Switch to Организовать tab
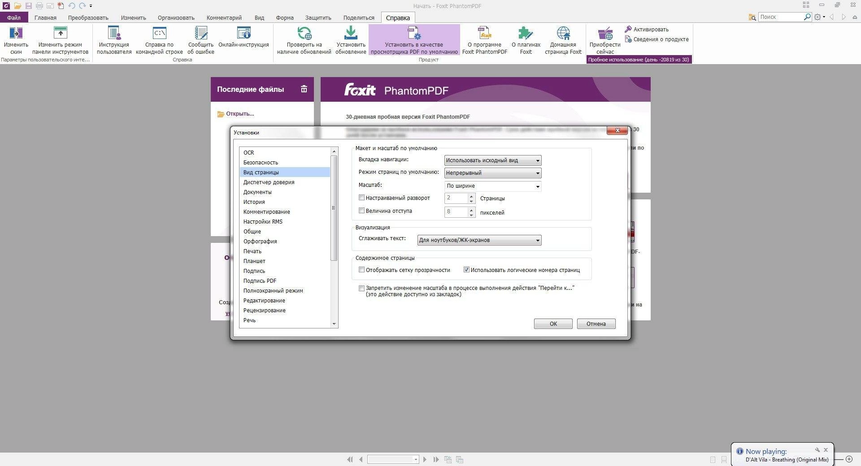Viewport: 861px width, 466px height. [x=176, y=17]
